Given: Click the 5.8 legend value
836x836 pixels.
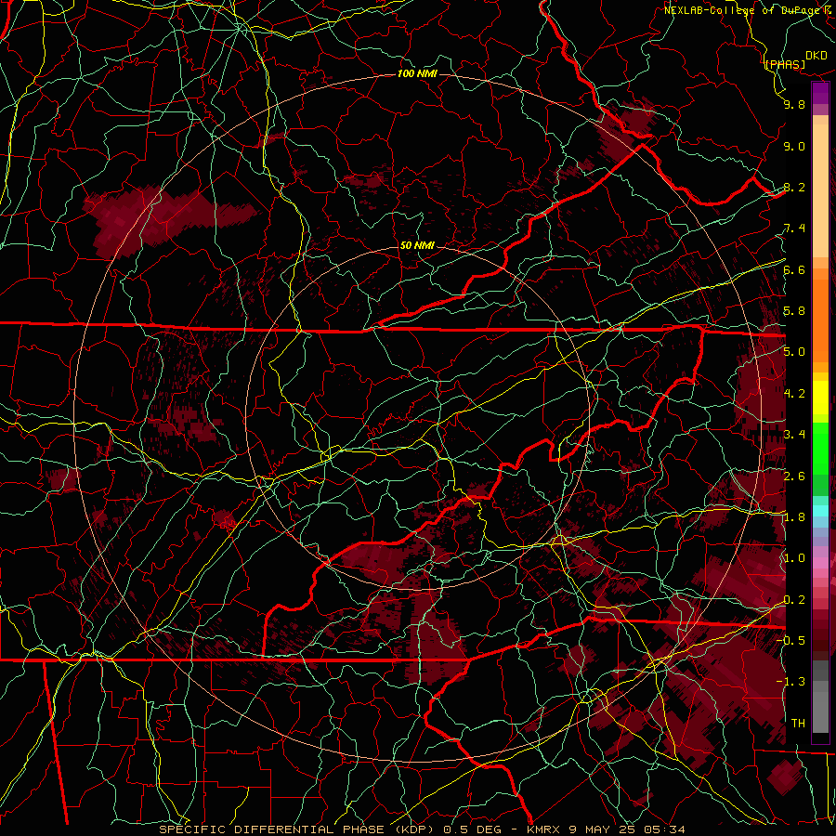Looking at the screenshot, I should click(x=794, y=311).
